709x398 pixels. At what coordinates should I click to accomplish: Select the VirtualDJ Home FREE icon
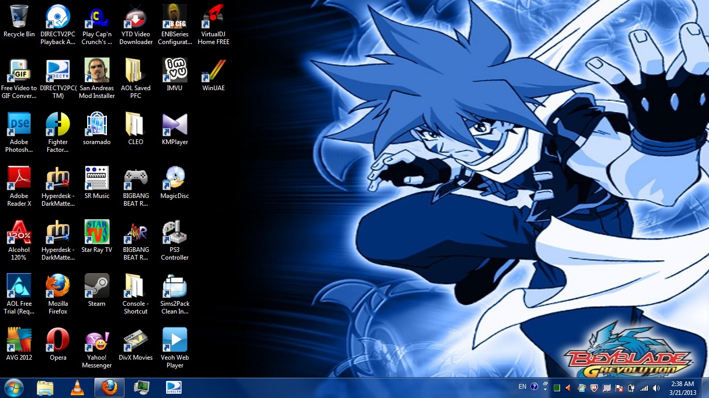coord(213,25)
